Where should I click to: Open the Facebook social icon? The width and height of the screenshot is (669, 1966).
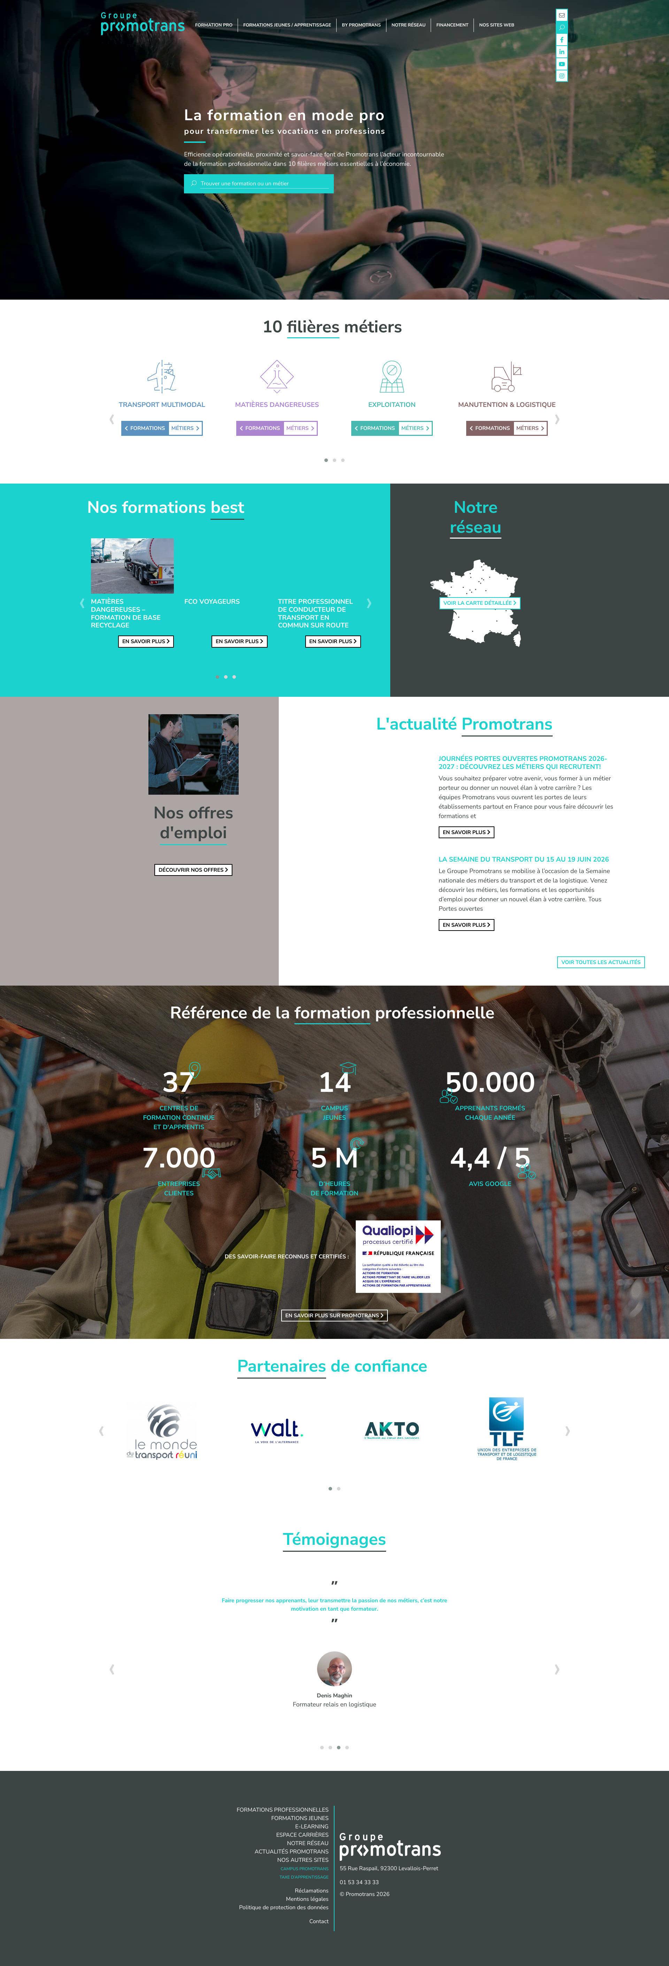click(x=561, y=40)
